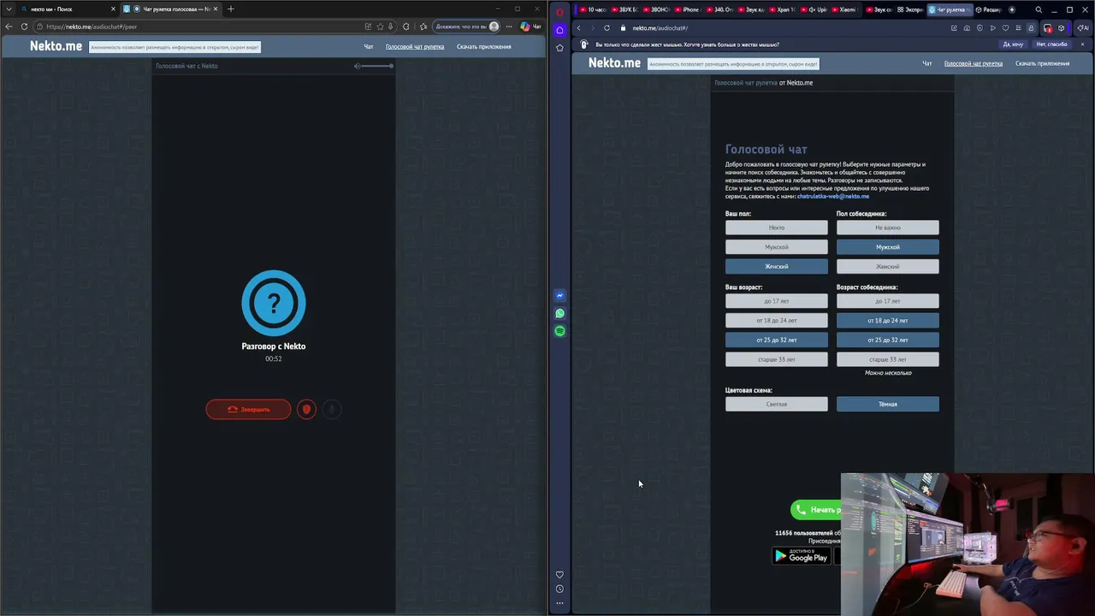Image resolution: width=1095 pixels, height=616 pixels.
Task: Choose your age до 17 лет
Action: click(776, 301)
